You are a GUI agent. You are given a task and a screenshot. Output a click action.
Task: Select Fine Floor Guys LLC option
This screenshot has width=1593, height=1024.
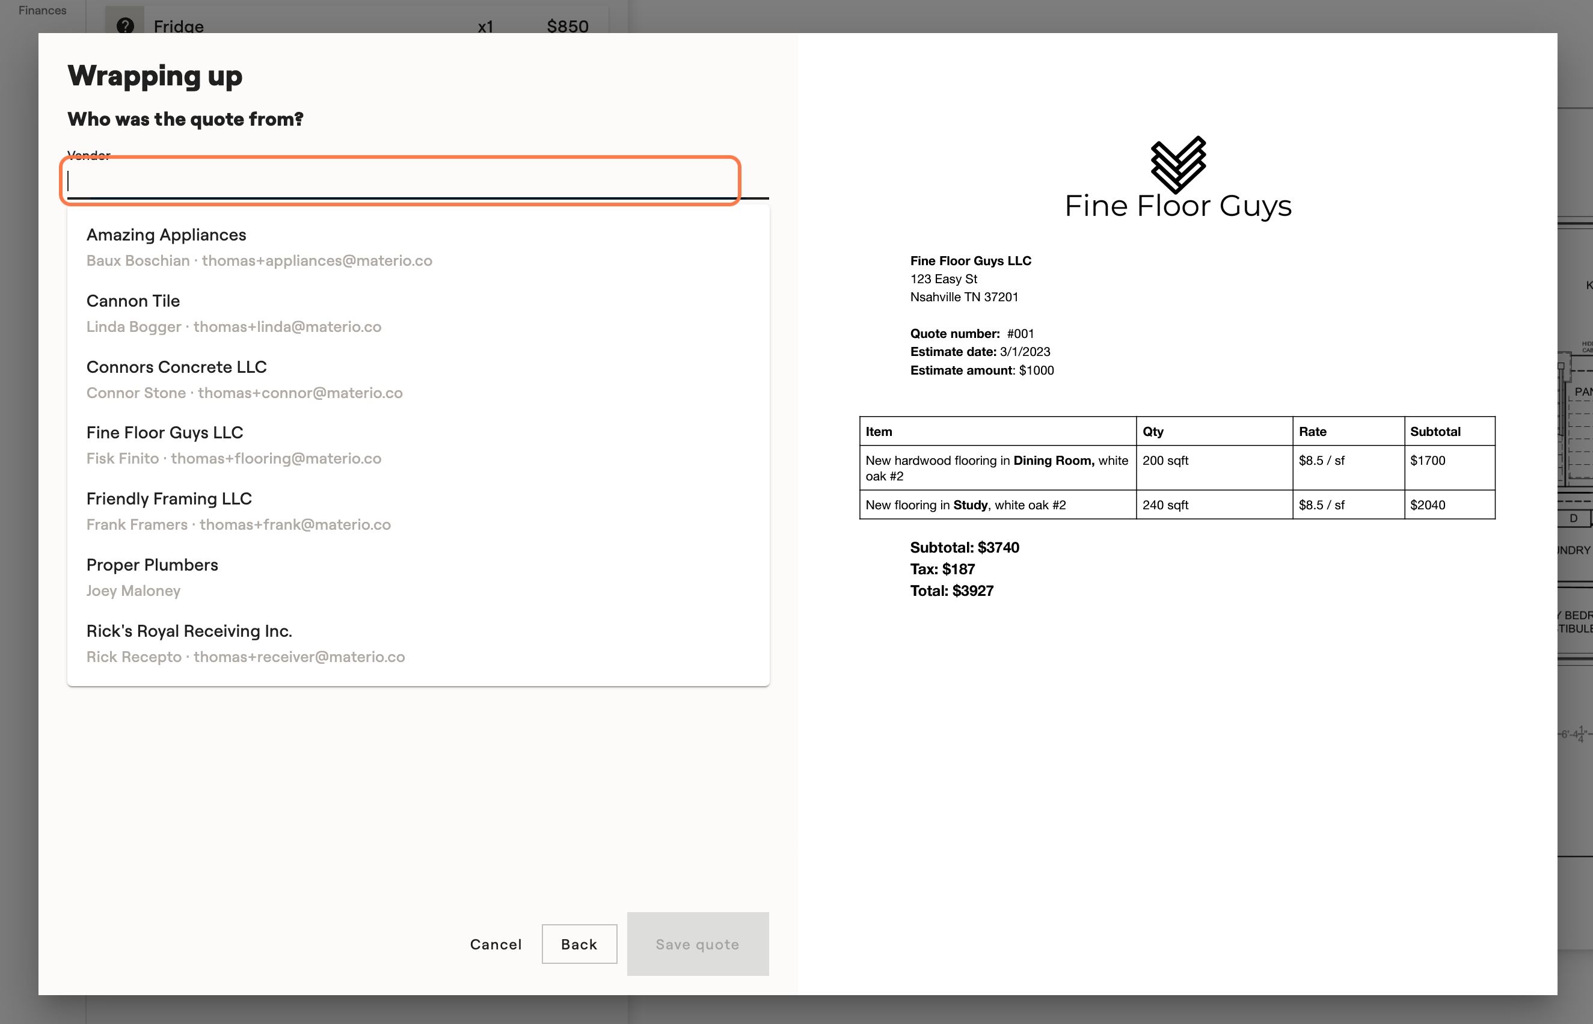418,445
